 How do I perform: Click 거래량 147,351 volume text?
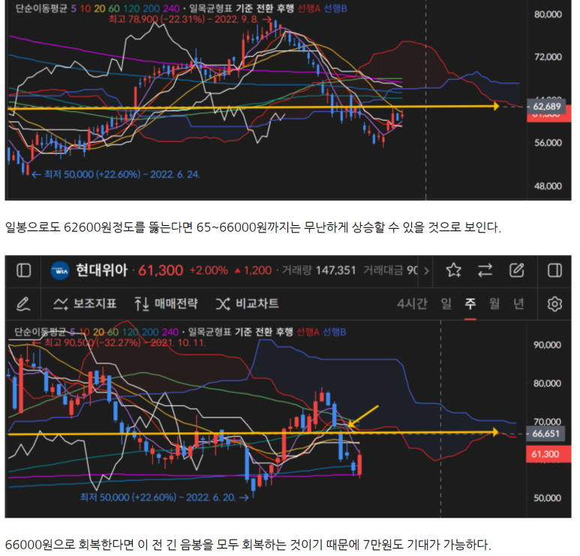(319, 270)
